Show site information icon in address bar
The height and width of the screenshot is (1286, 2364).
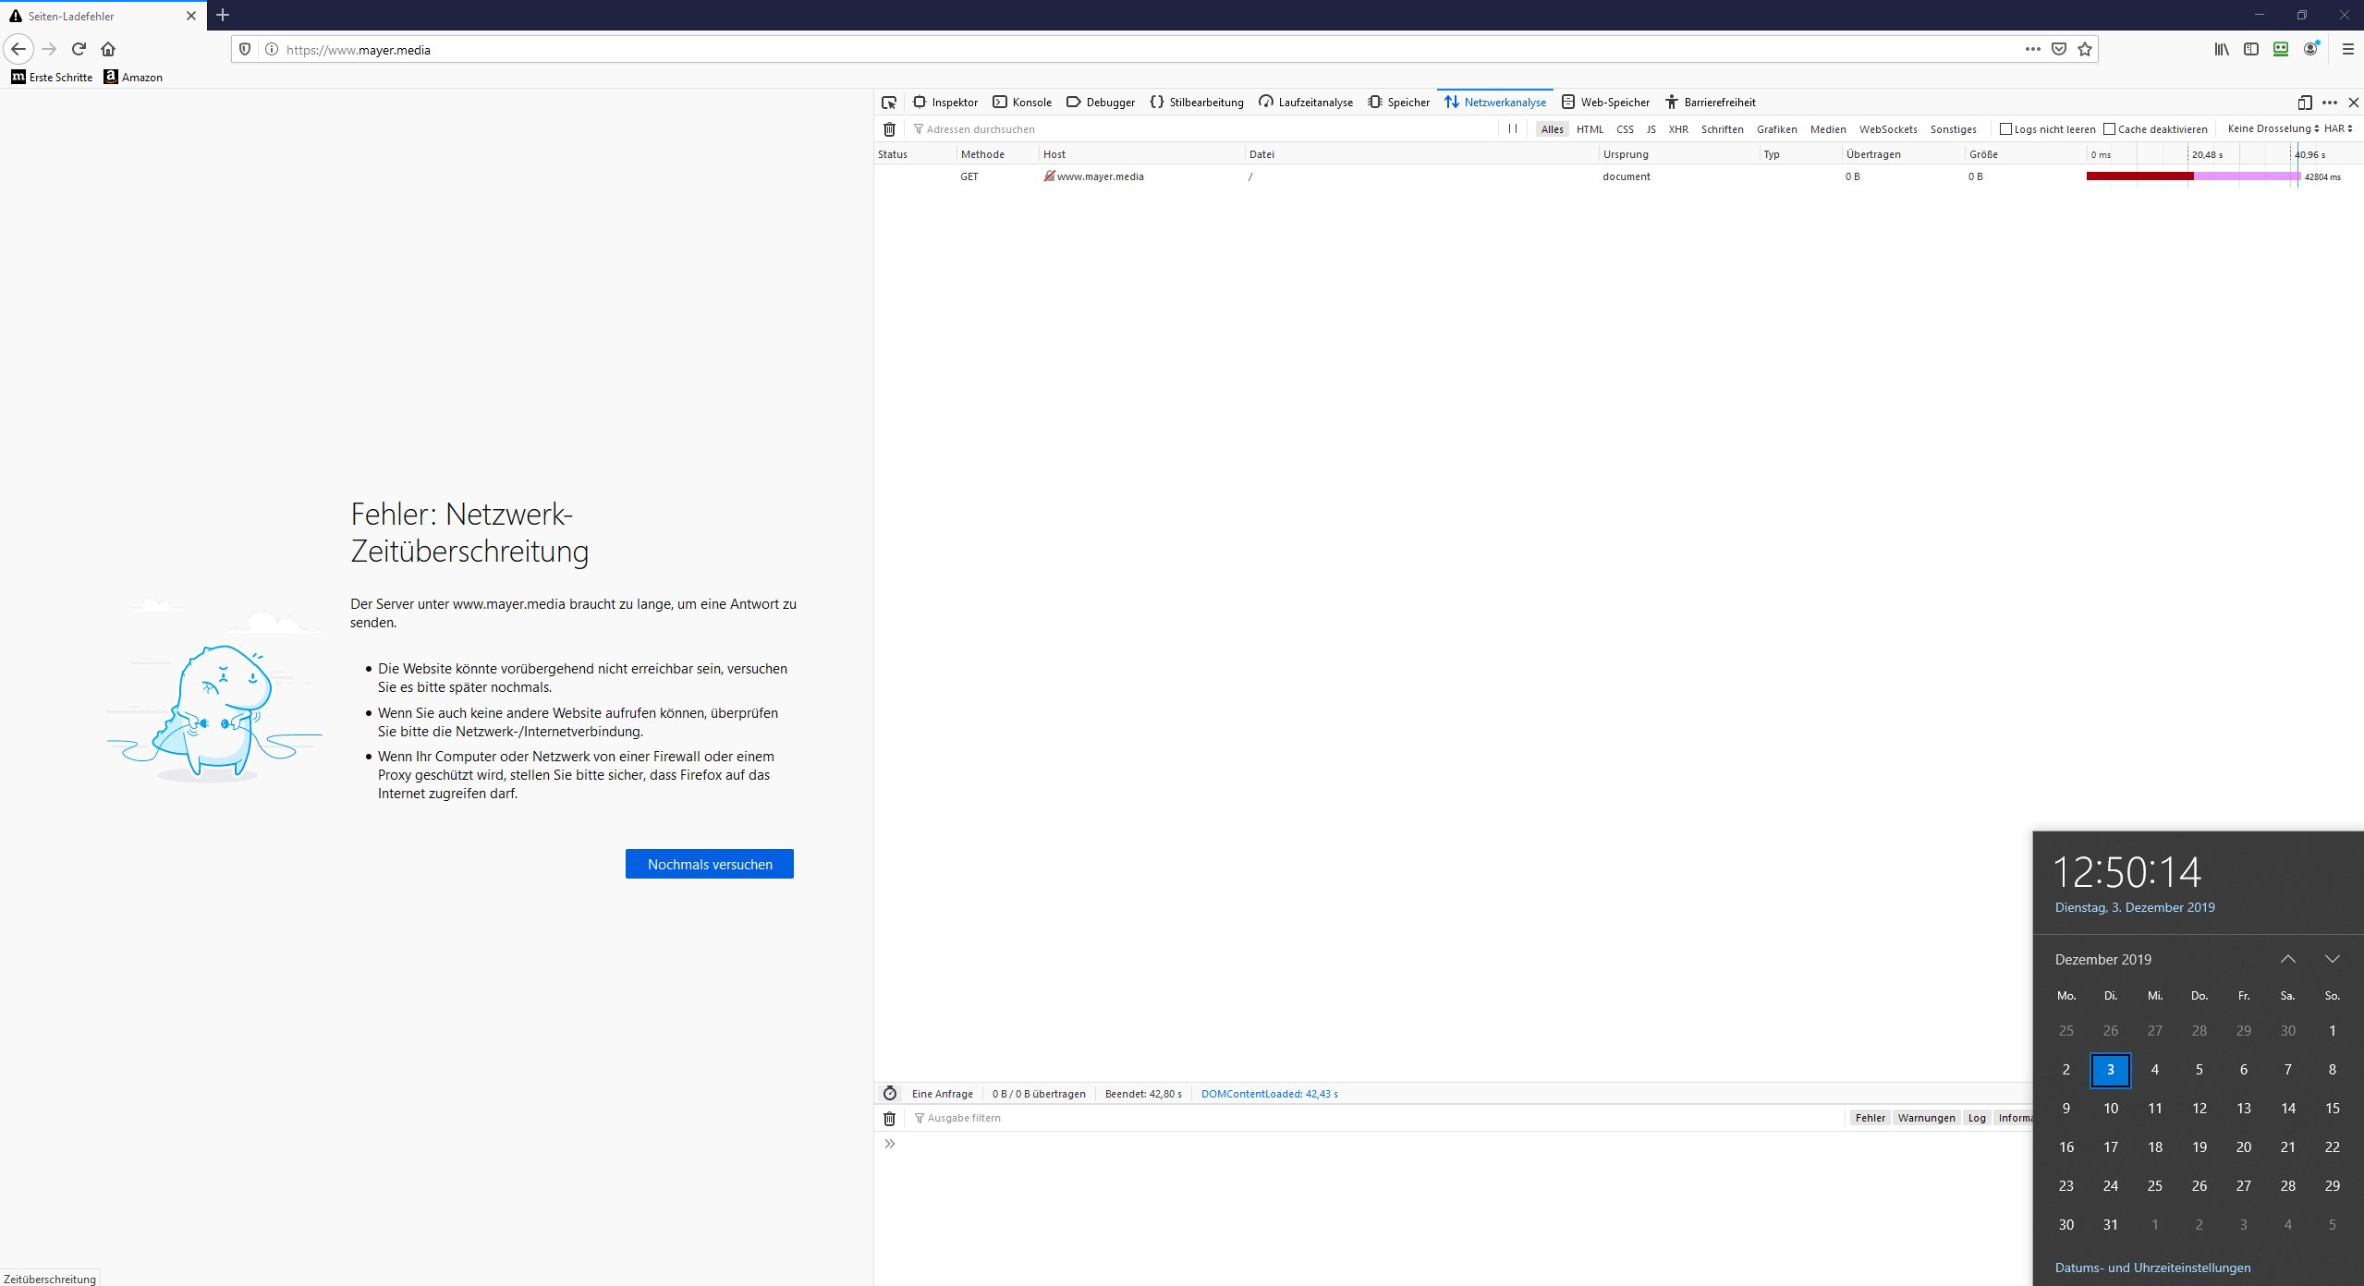(272, 49)
